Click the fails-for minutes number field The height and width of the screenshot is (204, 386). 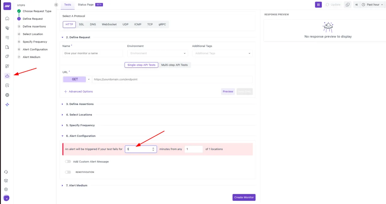coord(141,149)
